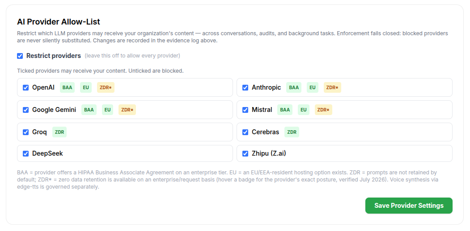Screen dimensions: 470x231
Task: Click the Restrict providers label text
Action: pyautogui.click(x=54, y=56)
